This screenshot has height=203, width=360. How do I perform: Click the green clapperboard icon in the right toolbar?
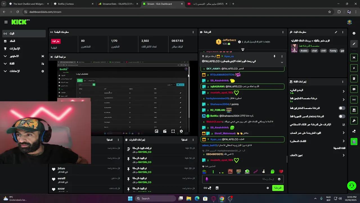354,141
